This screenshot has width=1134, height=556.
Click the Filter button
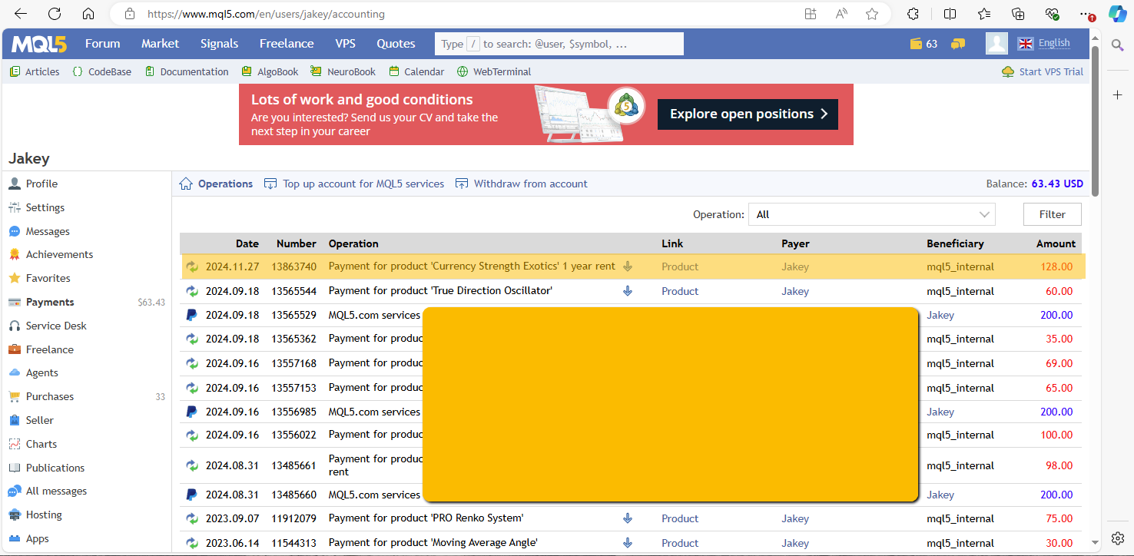[1053, 214]
